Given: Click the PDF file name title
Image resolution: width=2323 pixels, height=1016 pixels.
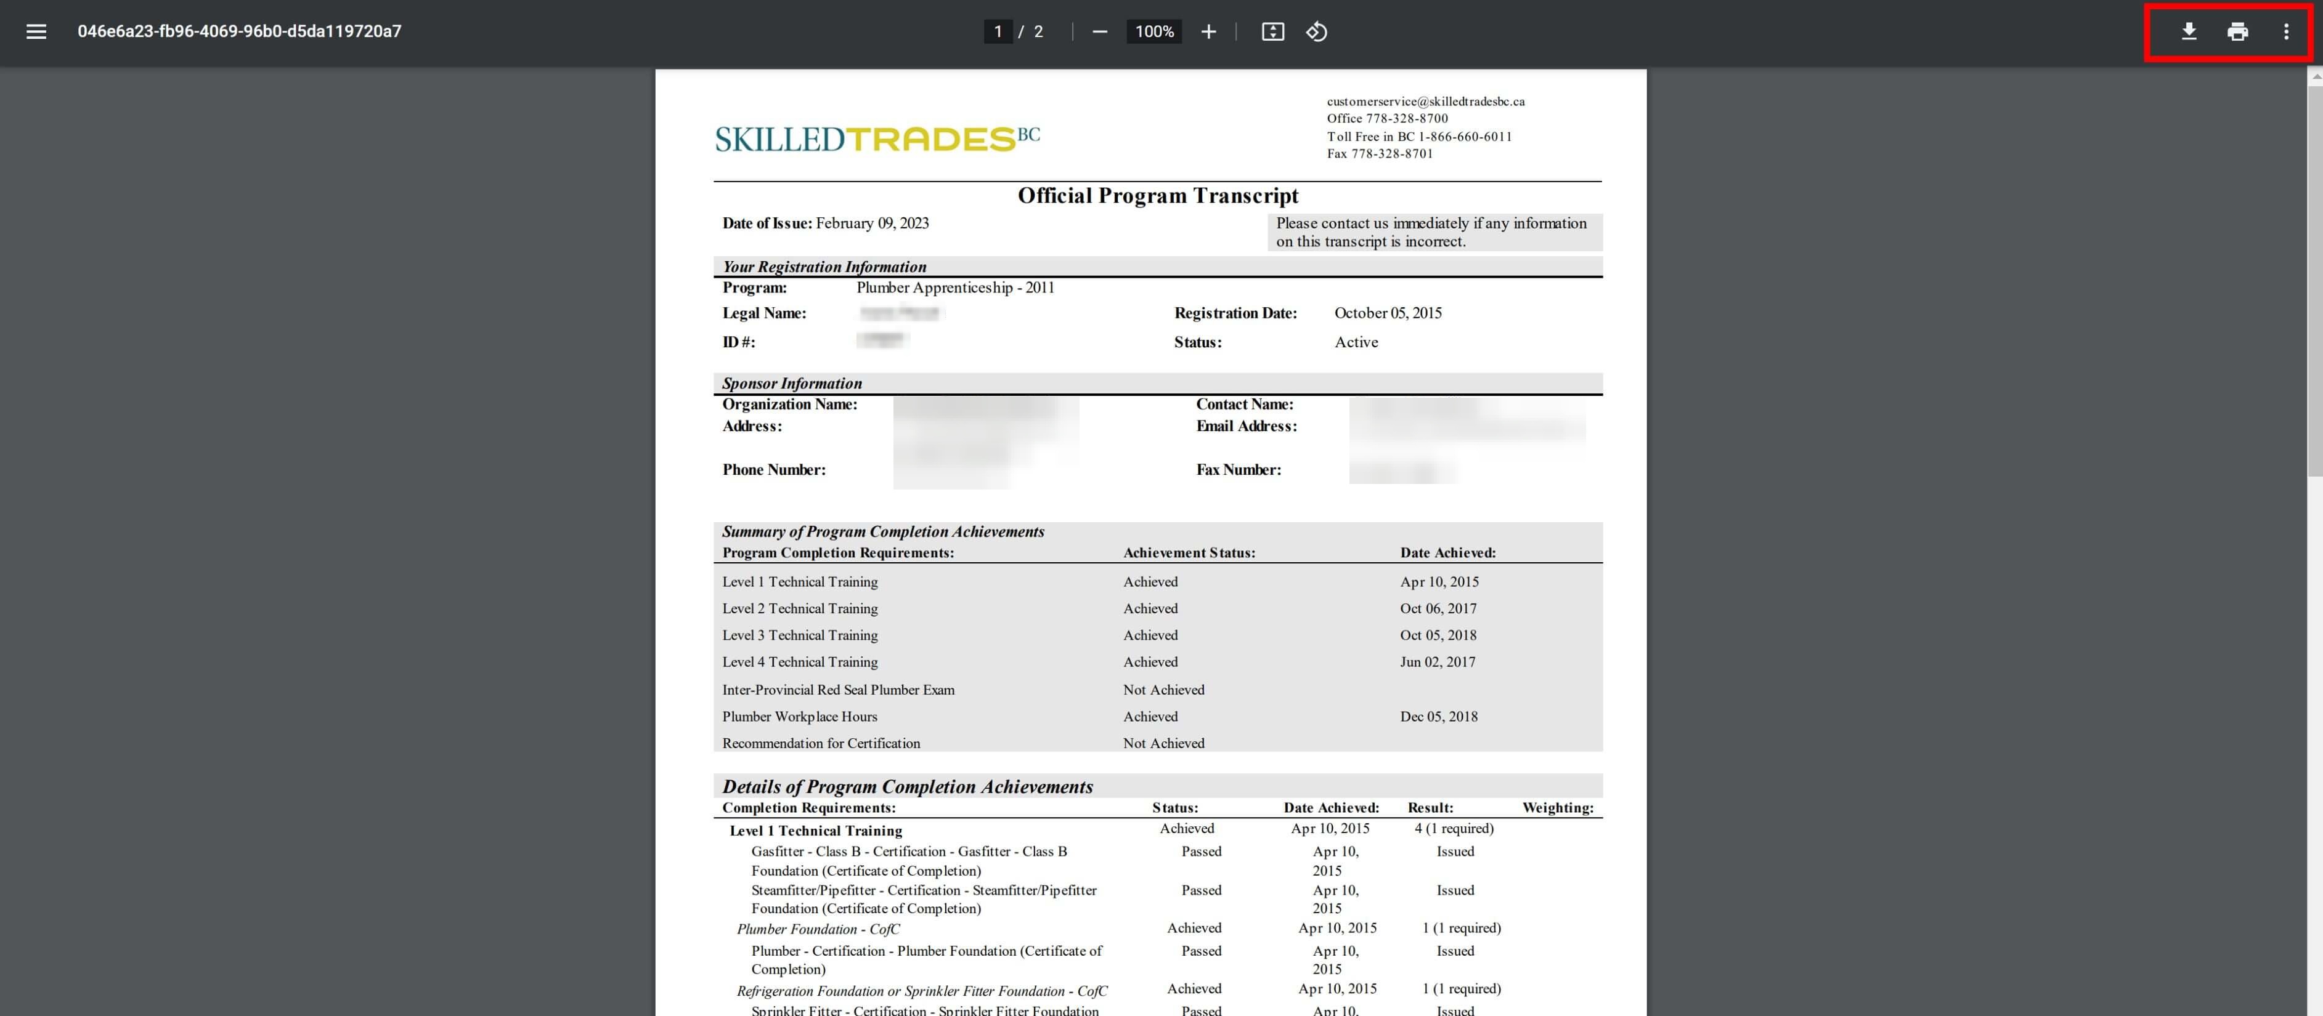Looking at the screenshot, I should click(x=239, y=31).
